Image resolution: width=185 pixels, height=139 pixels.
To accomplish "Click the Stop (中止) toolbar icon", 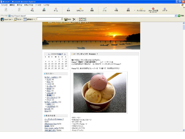I will 32,9.
